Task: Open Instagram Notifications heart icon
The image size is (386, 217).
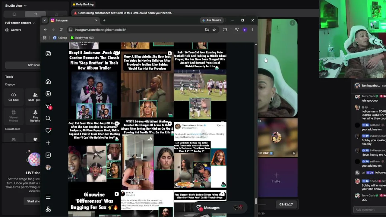Action: coord(48,131)
